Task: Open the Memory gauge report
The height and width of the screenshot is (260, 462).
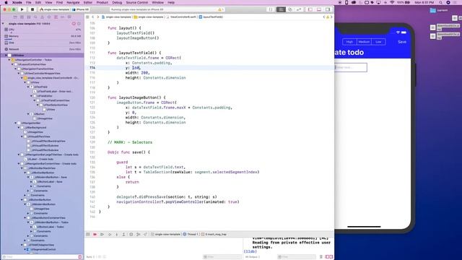Action: [x=42, y=36]
